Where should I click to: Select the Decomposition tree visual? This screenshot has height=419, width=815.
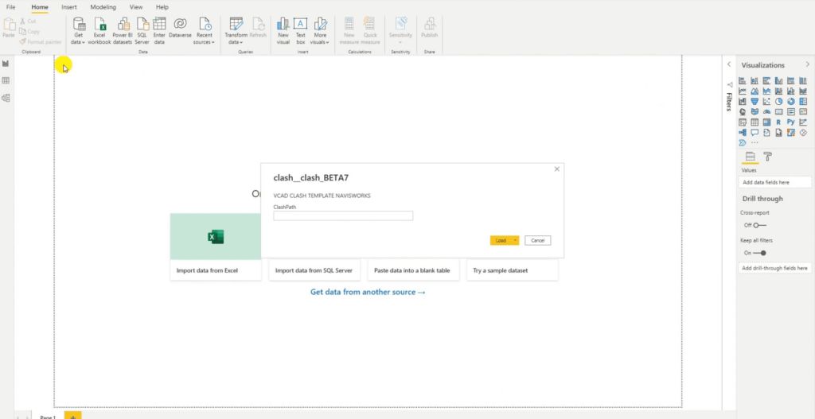tap(743, 133)
